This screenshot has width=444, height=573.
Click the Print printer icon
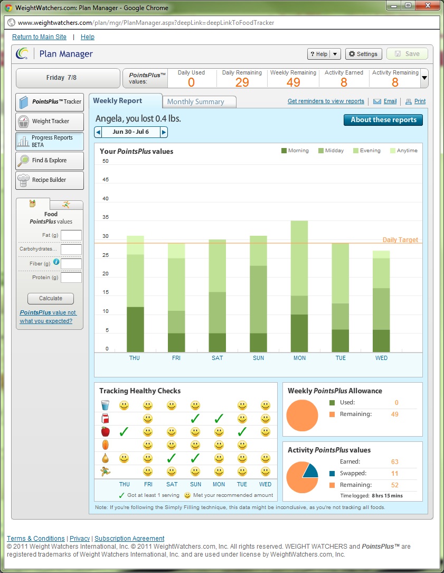[408, 101]
